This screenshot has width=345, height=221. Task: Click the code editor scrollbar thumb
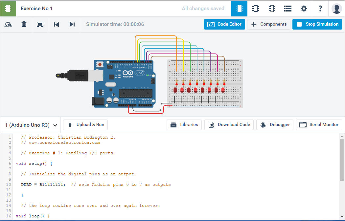click(x=342, y=159)
